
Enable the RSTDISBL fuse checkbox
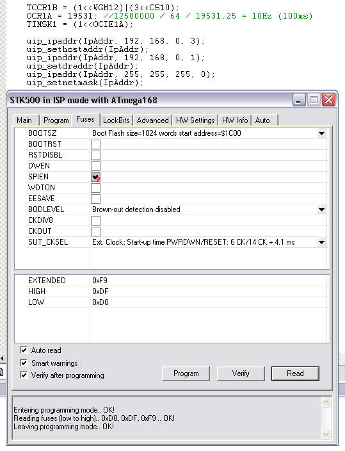[x=95, y=155]
